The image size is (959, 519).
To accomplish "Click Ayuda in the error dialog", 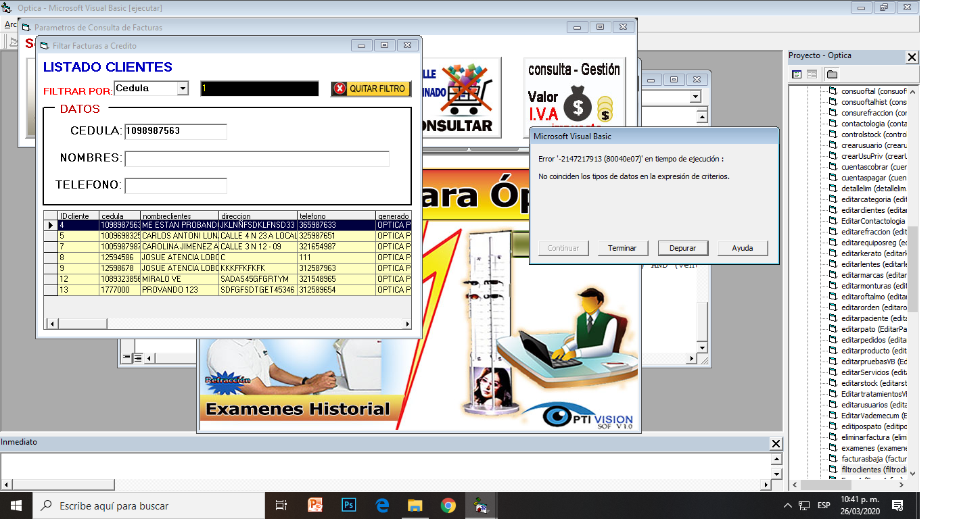I will [743, 248].
